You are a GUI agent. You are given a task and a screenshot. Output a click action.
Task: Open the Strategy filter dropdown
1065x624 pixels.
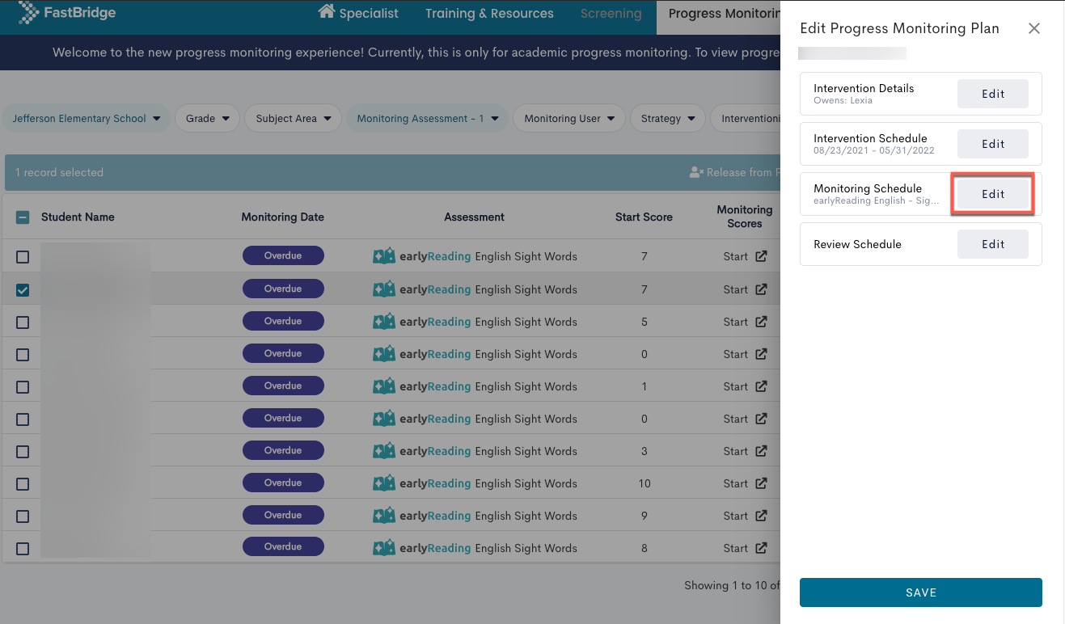tap(668, 118)
